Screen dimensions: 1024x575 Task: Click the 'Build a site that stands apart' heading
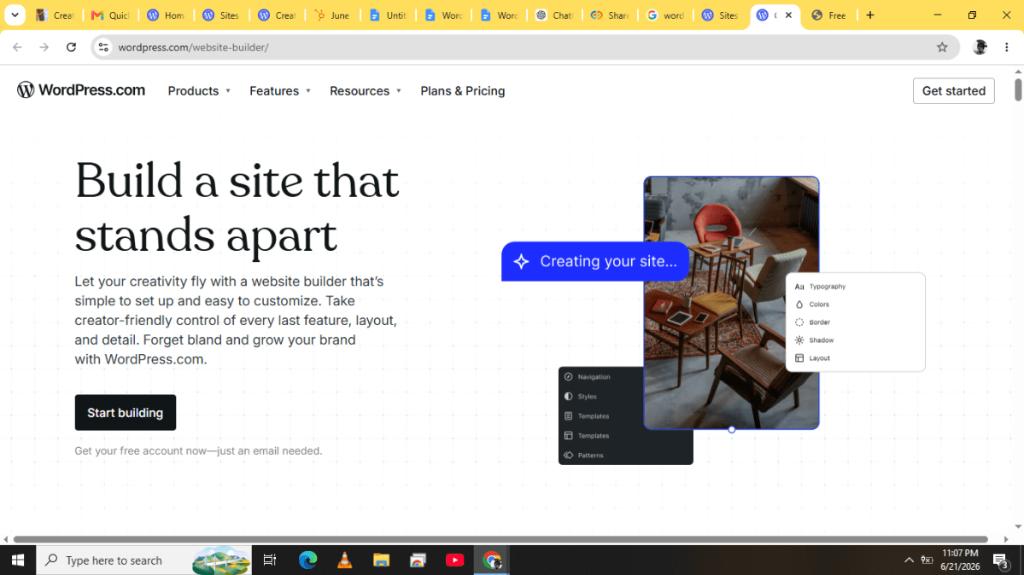click(237, 207)
